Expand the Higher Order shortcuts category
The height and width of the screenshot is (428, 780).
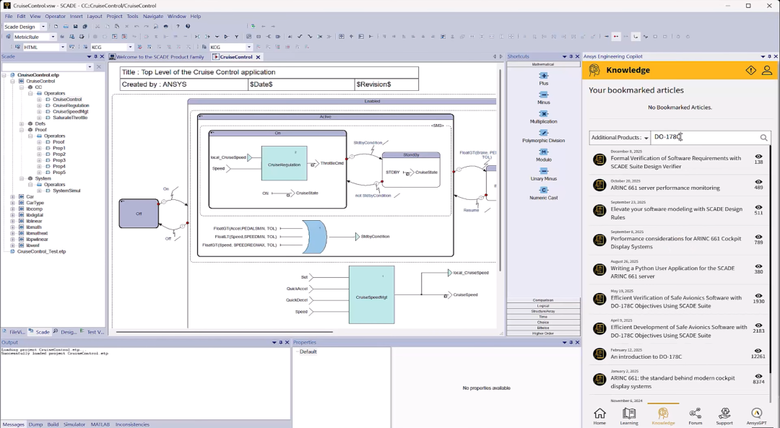pos(543,333)
